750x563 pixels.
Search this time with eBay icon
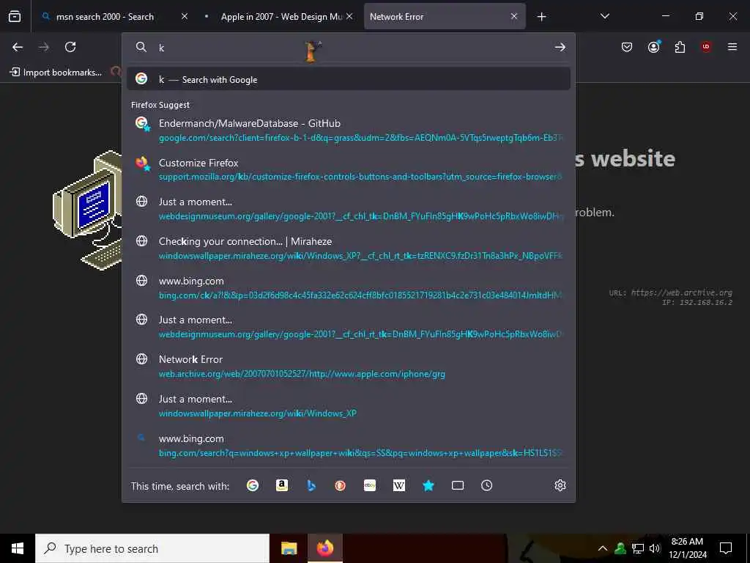[370, 485]
